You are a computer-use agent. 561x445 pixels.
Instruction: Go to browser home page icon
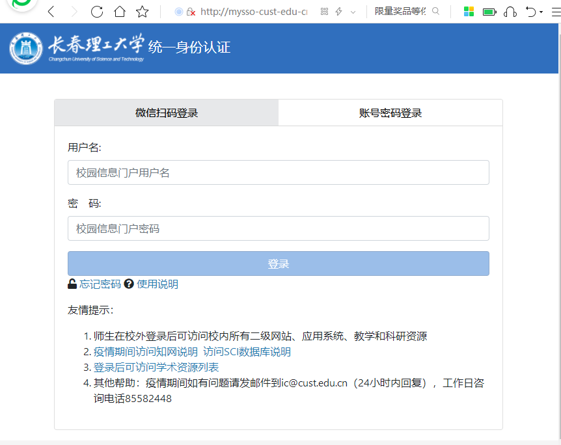[119, 12]
